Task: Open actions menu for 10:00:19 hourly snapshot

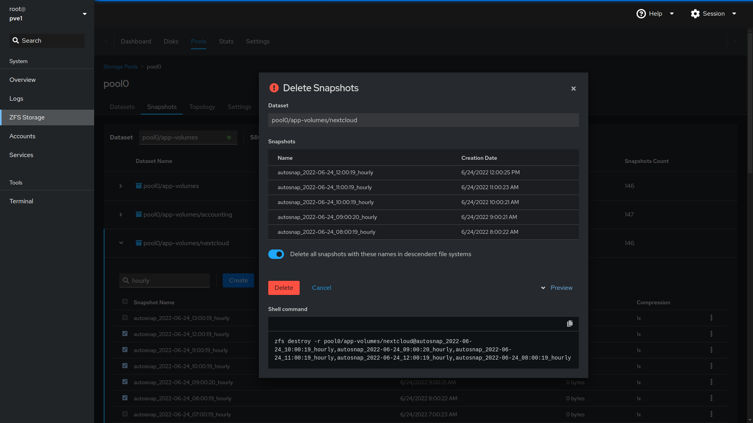Action: click(711, 366)
